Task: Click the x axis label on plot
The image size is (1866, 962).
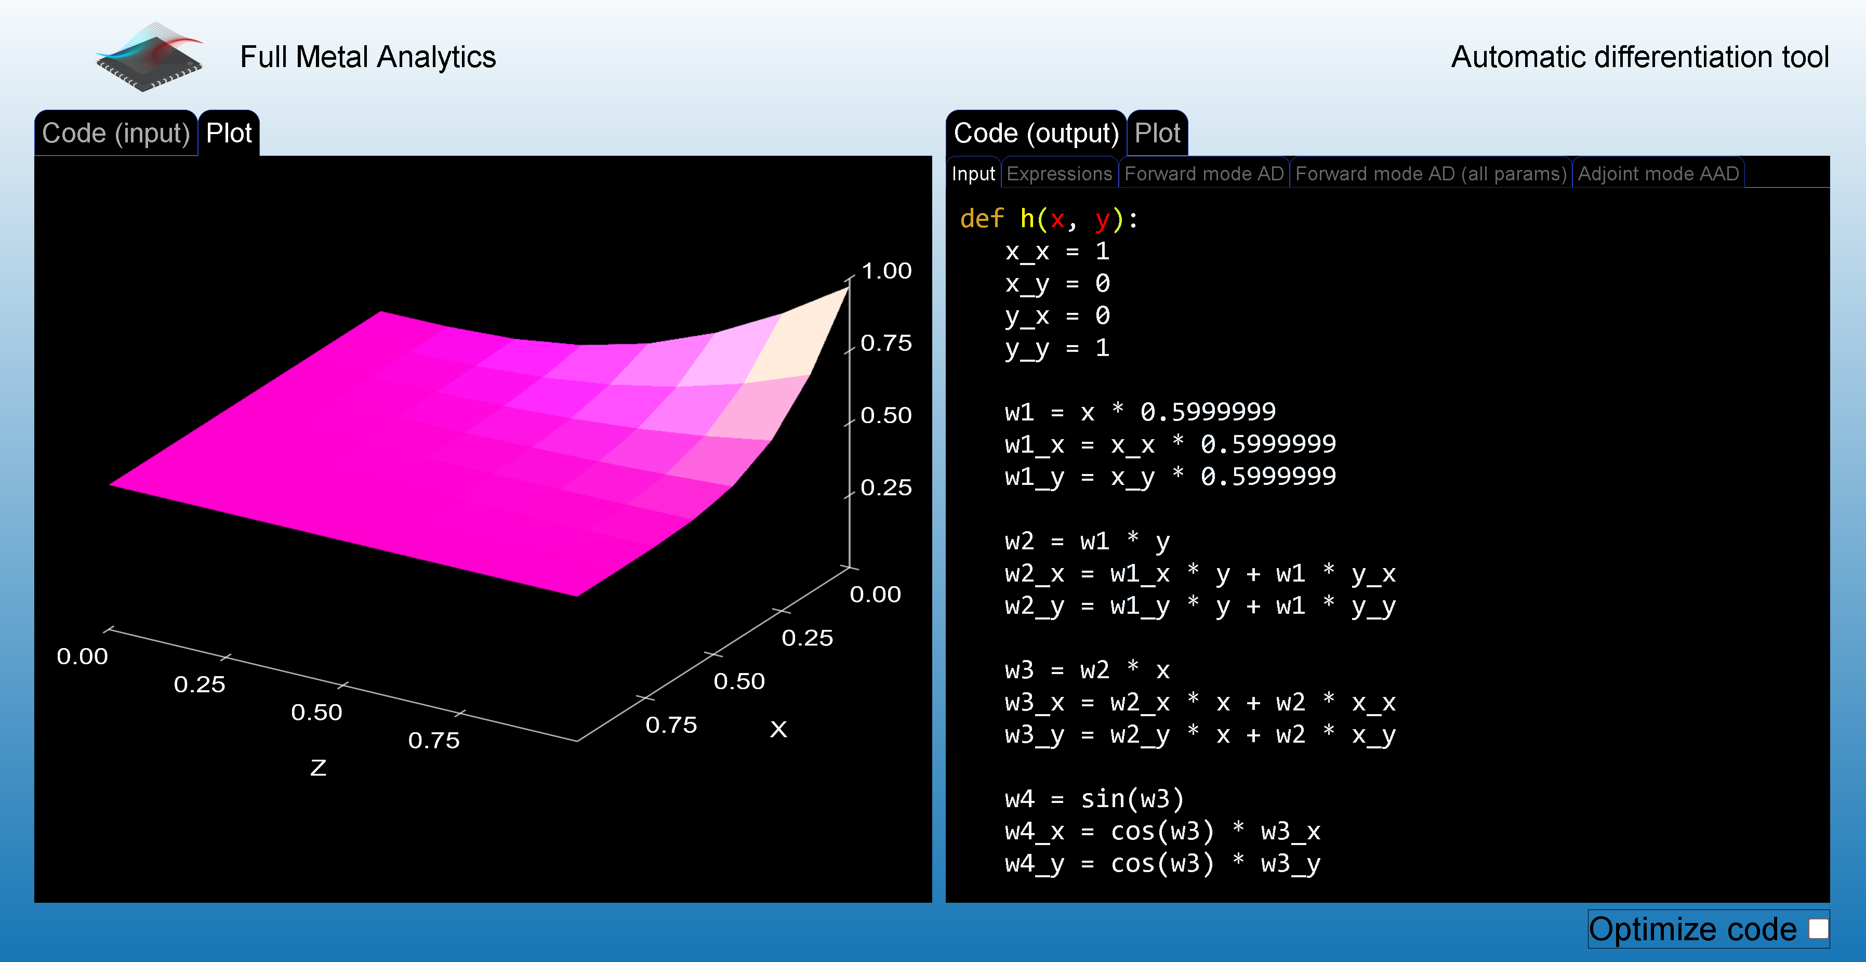Action: tap(779, 729)
